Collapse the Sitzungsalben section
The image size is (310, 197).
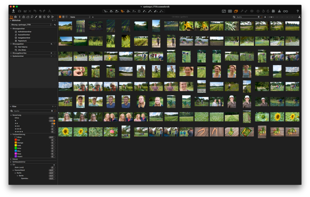click(11, 44)
